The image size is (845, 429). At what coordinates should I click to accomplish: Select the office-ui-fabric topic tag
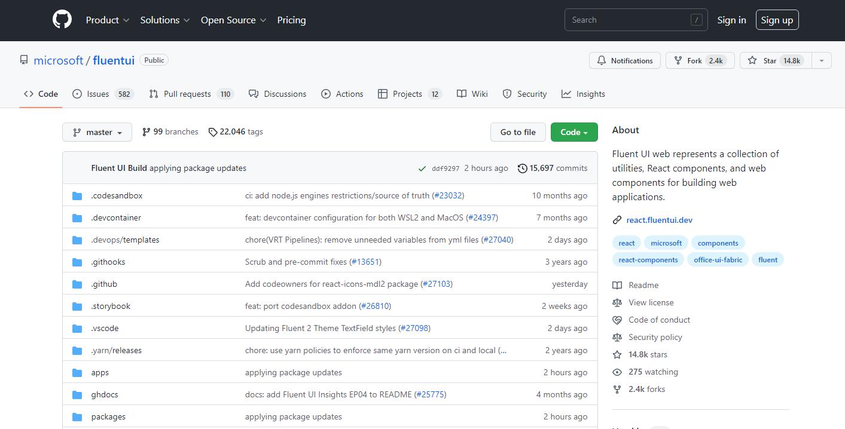click(x=718, y=260)
